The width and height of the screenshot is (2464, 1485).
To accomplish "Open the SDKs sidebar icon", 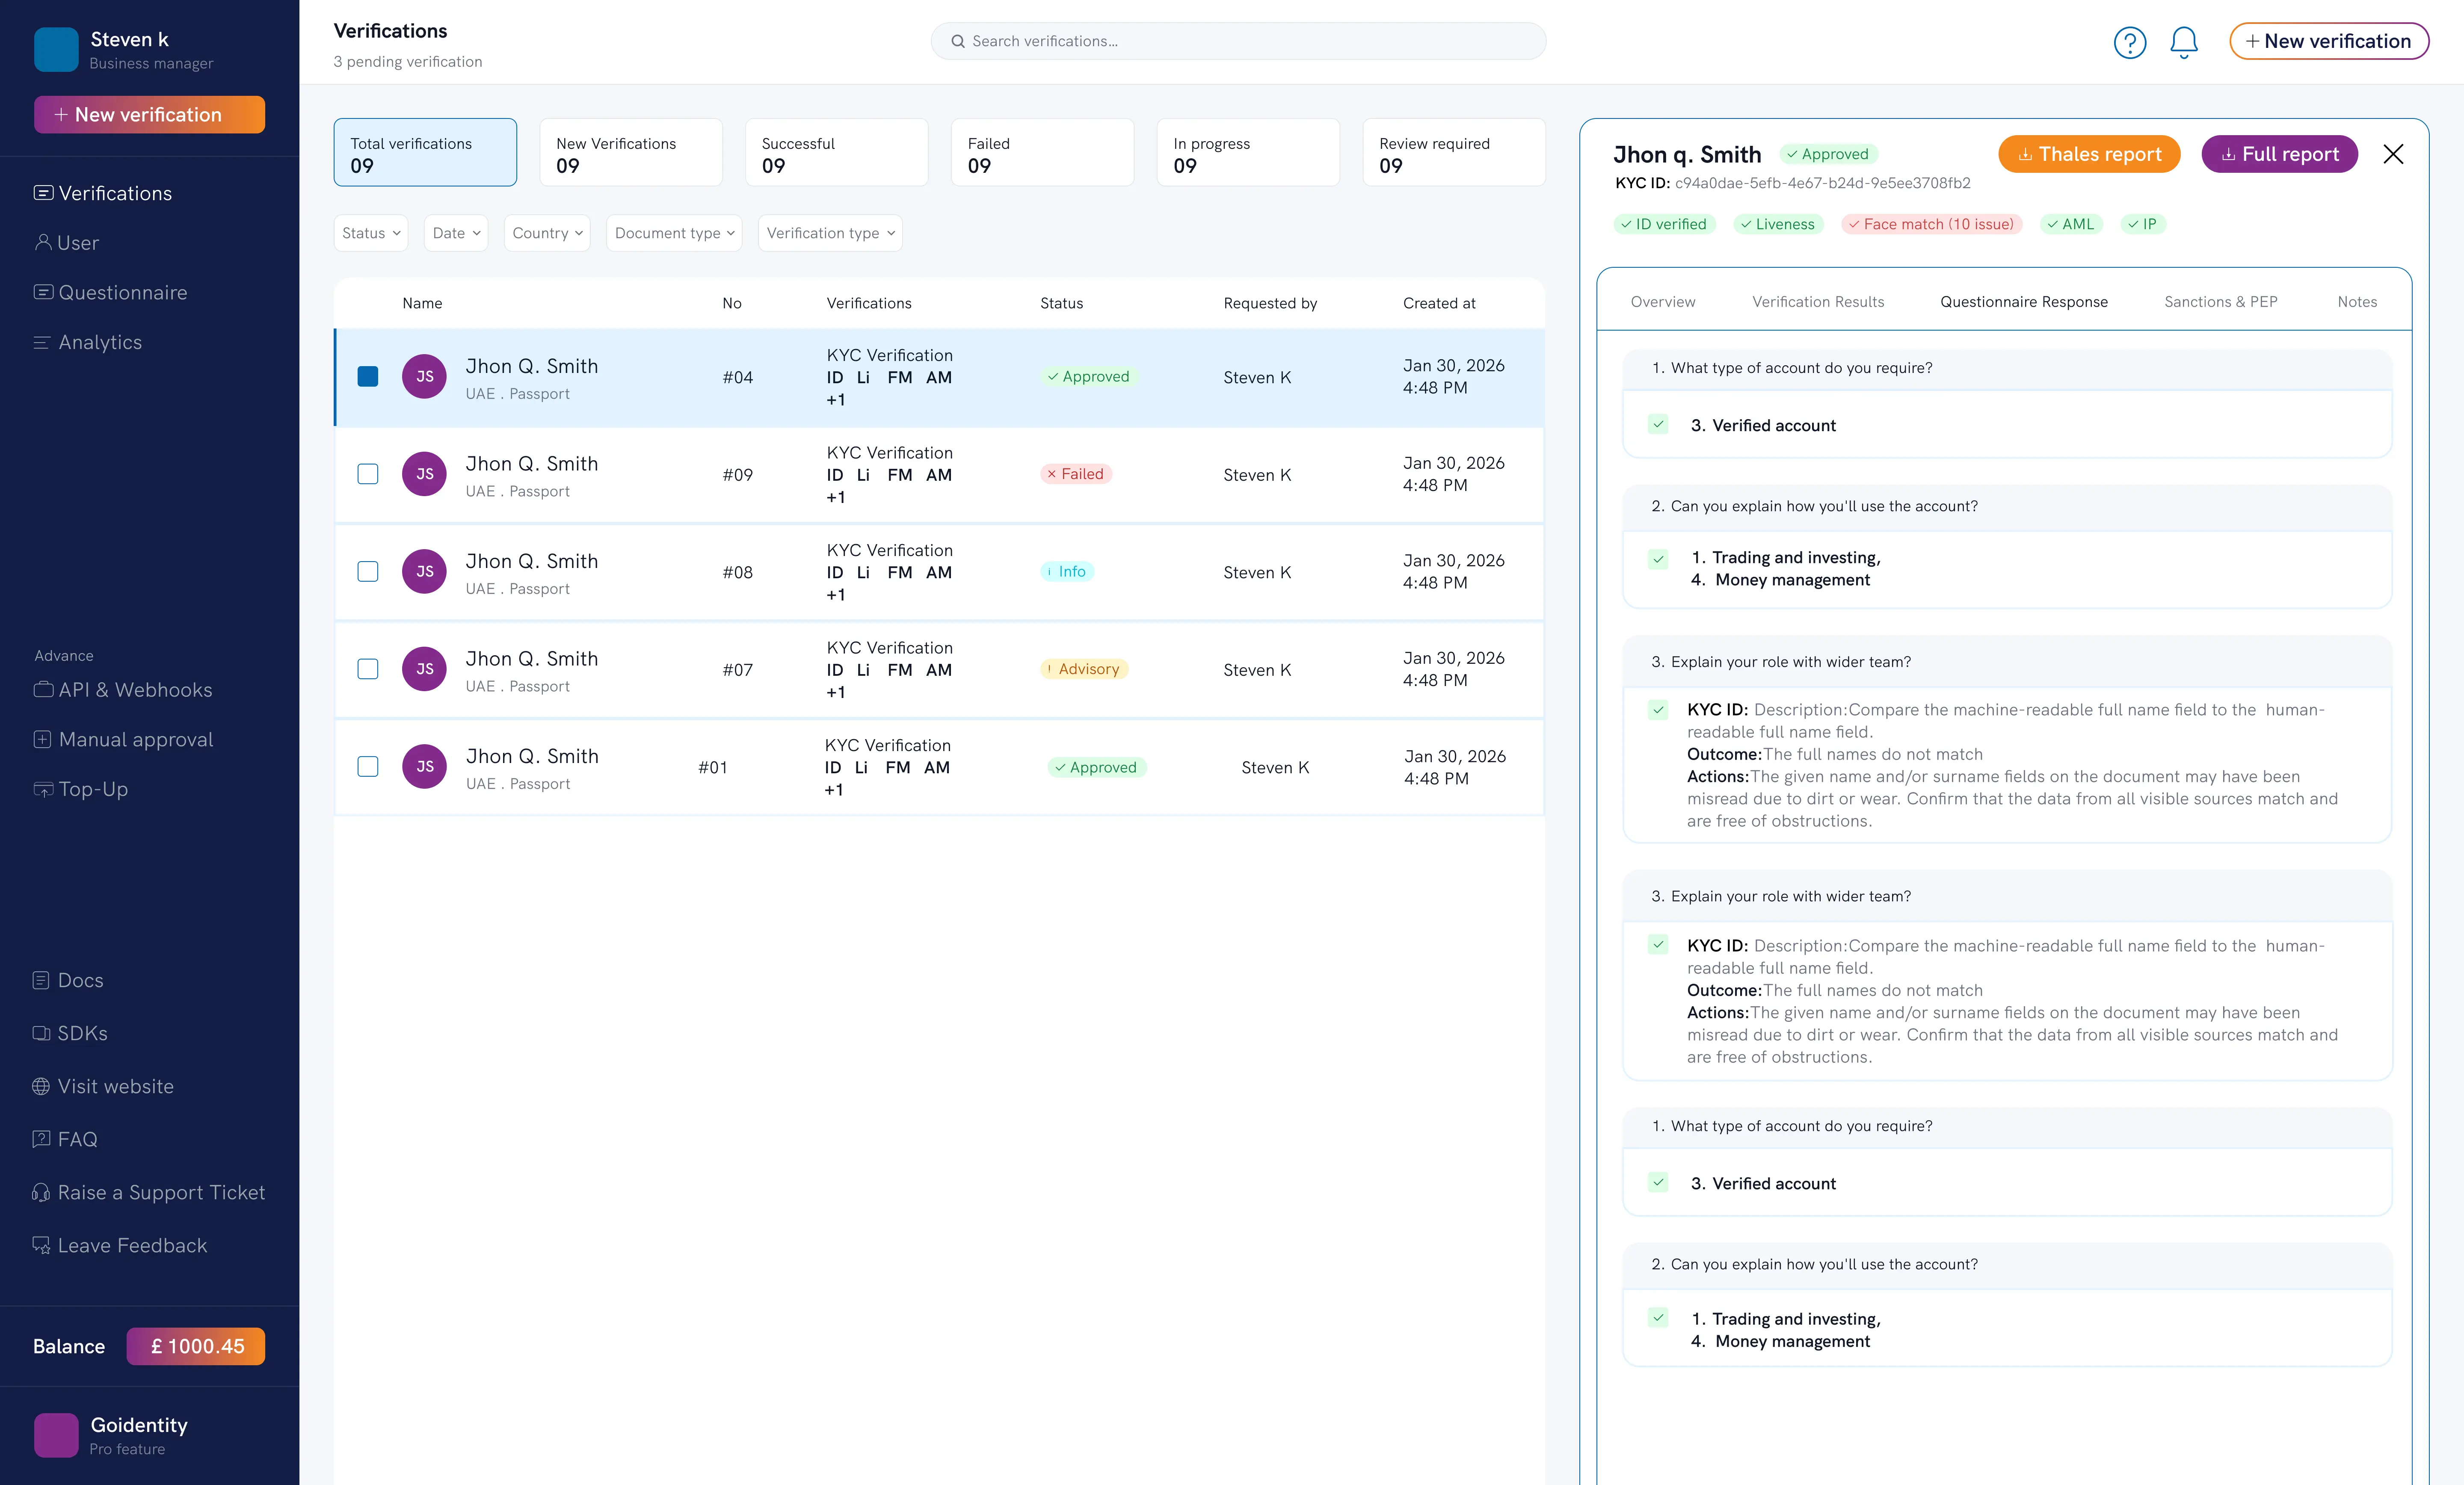I will 41,1033.
